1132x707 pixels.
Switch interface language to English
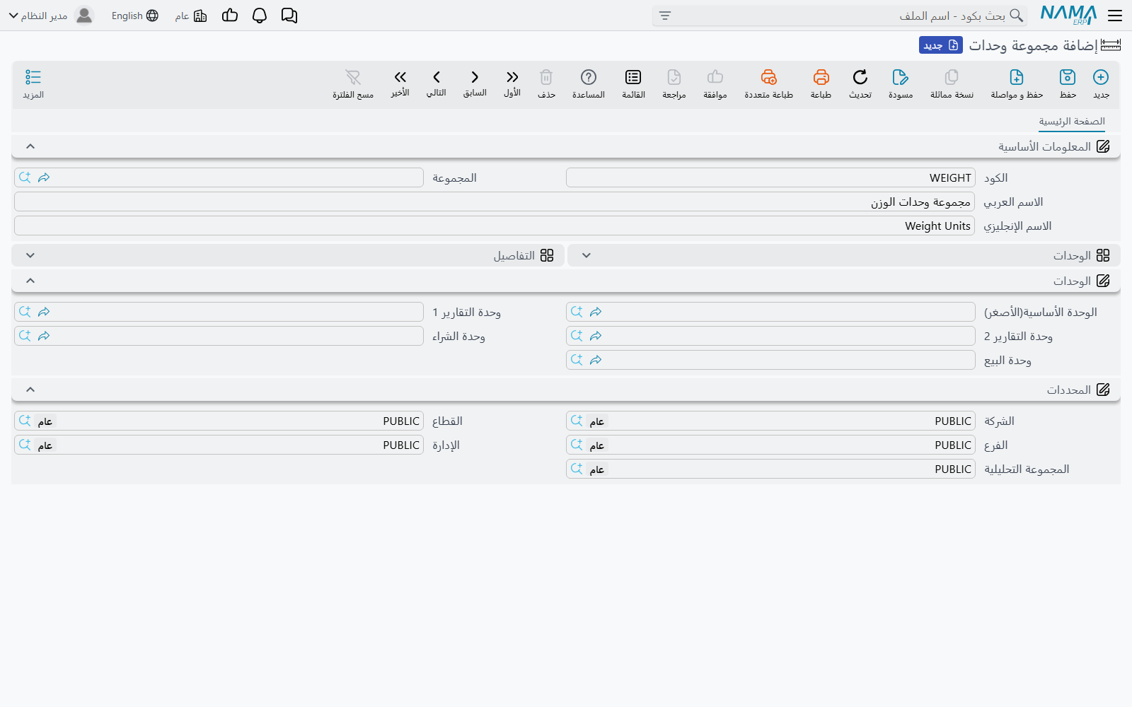[x=135, y=16]
